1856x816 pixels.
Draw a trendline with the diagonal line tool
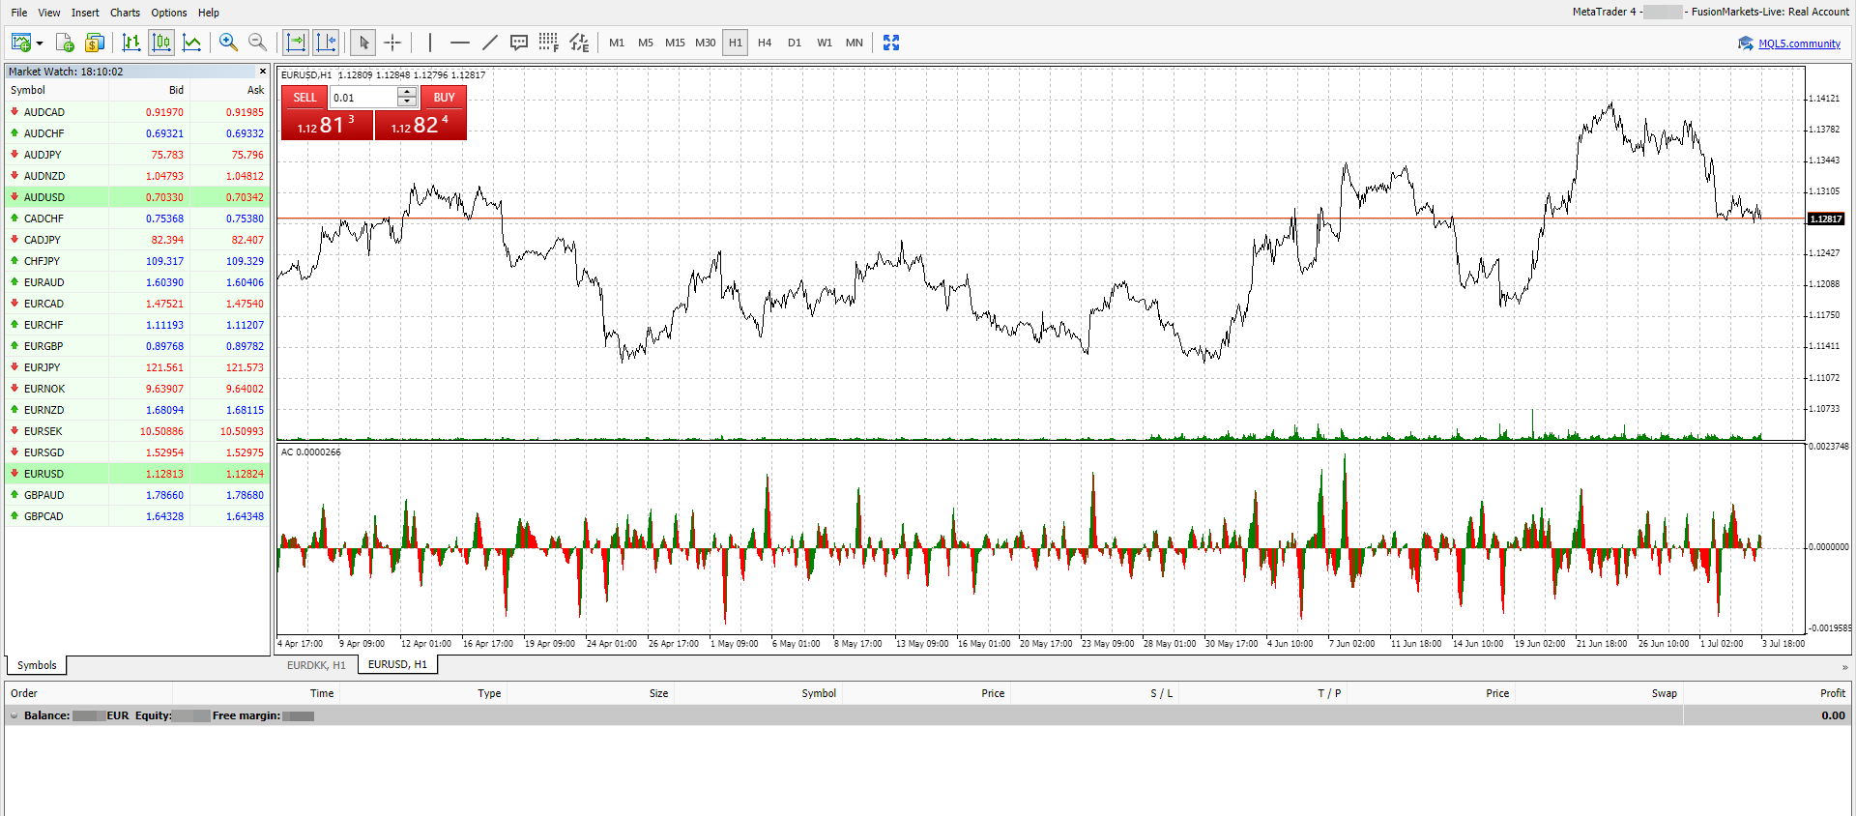pos(490,43)
